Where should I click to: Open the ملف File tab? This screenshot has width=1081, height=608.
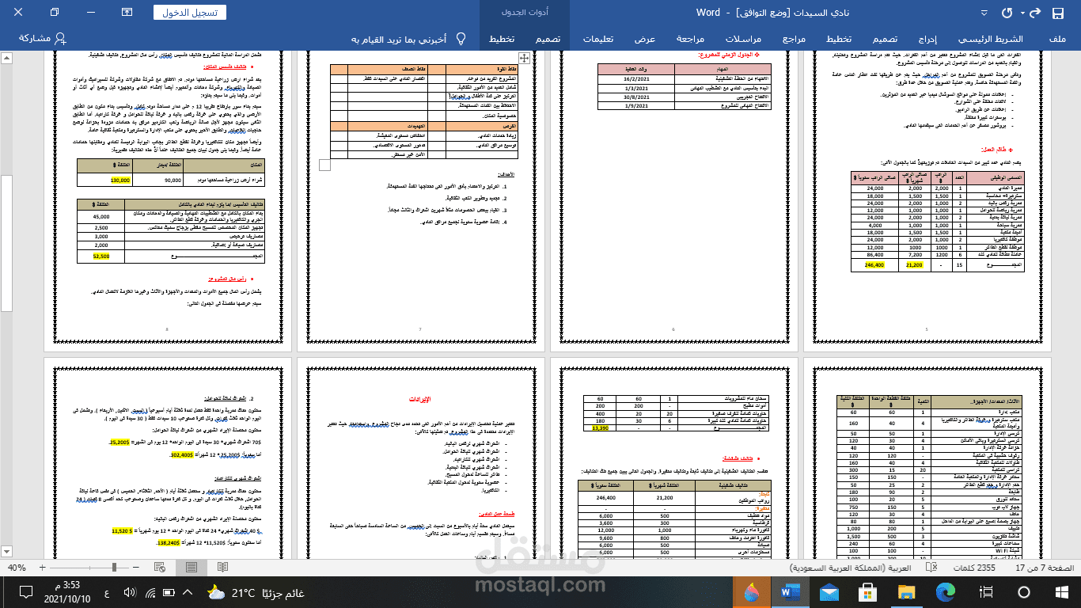coord(1056,39)
